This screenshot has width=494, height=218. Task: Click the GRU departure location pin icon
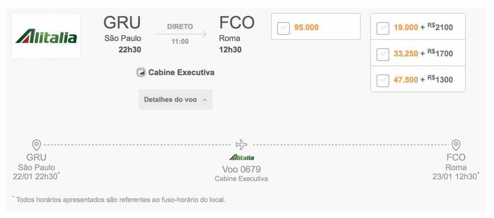pos(36,144)
